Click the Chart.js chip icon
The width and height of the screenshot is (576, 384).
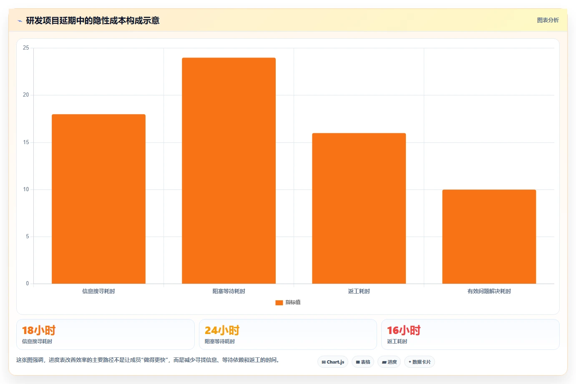pos(324,362)
